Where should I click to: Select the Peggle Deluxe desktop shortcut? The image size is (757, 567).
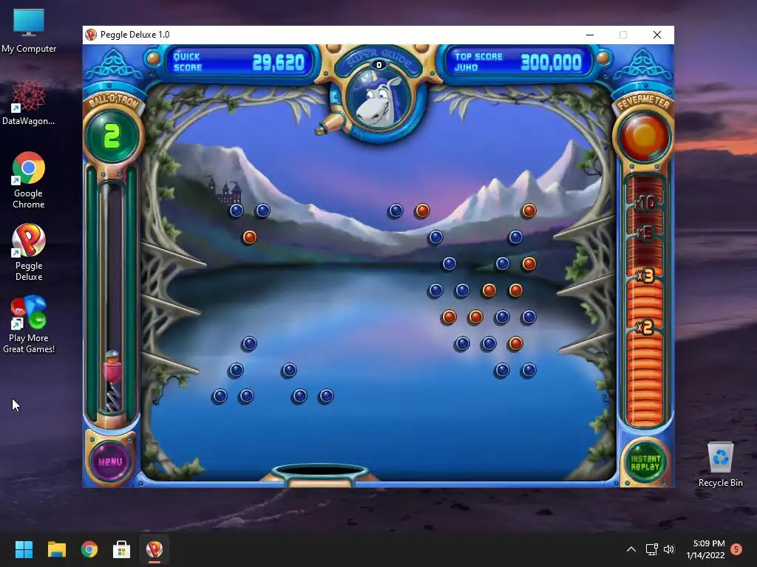29,252
